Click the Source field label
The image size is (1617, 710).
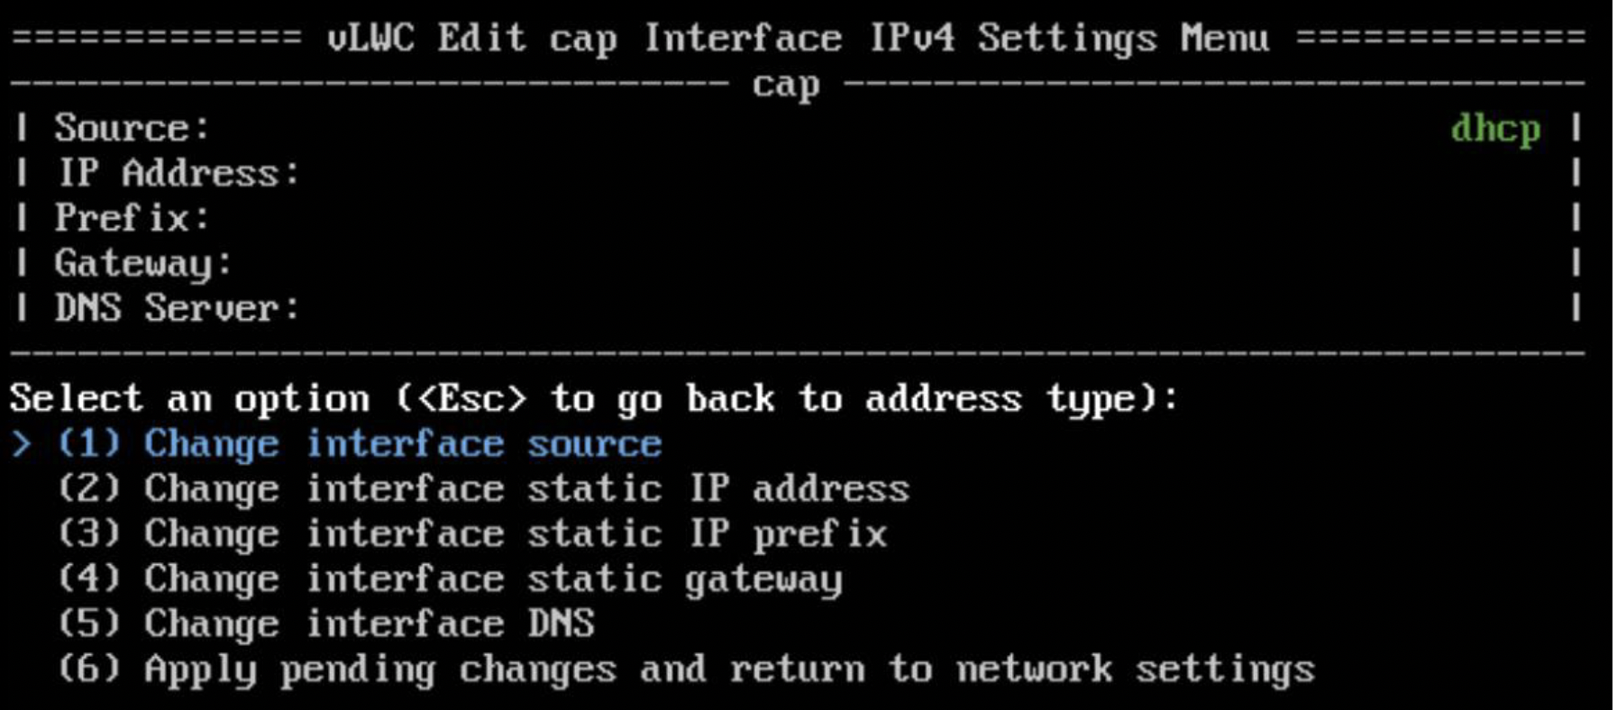[132, 128]
